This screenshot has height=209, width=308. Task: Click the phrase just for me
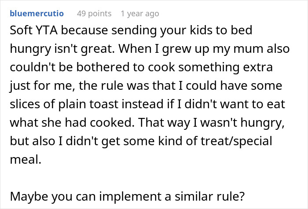coord(42,86)
